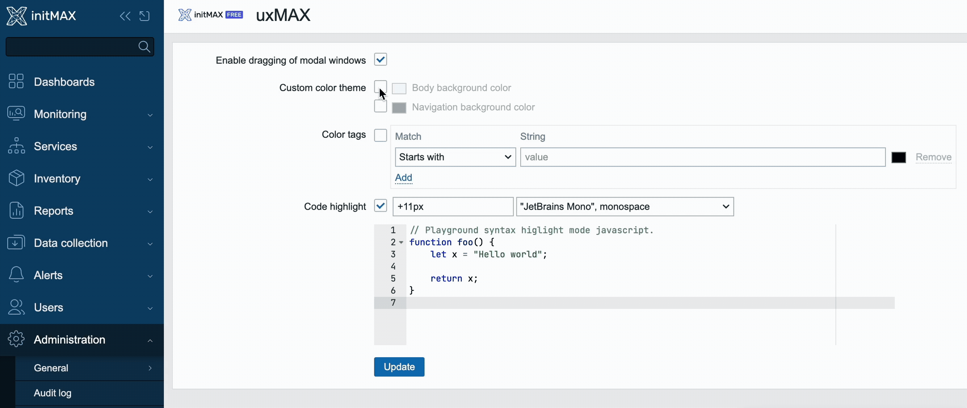
Task: Open Dashboards via its grid icon
Action: [x=16, y=81]
